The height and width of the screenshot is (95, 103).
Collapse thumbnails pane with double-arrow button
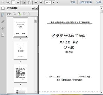(33, 9)
